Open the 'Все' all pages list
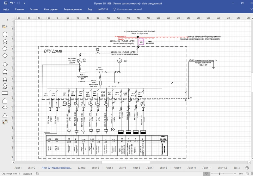This screenshot has height=176, width=253. [237, 168]
